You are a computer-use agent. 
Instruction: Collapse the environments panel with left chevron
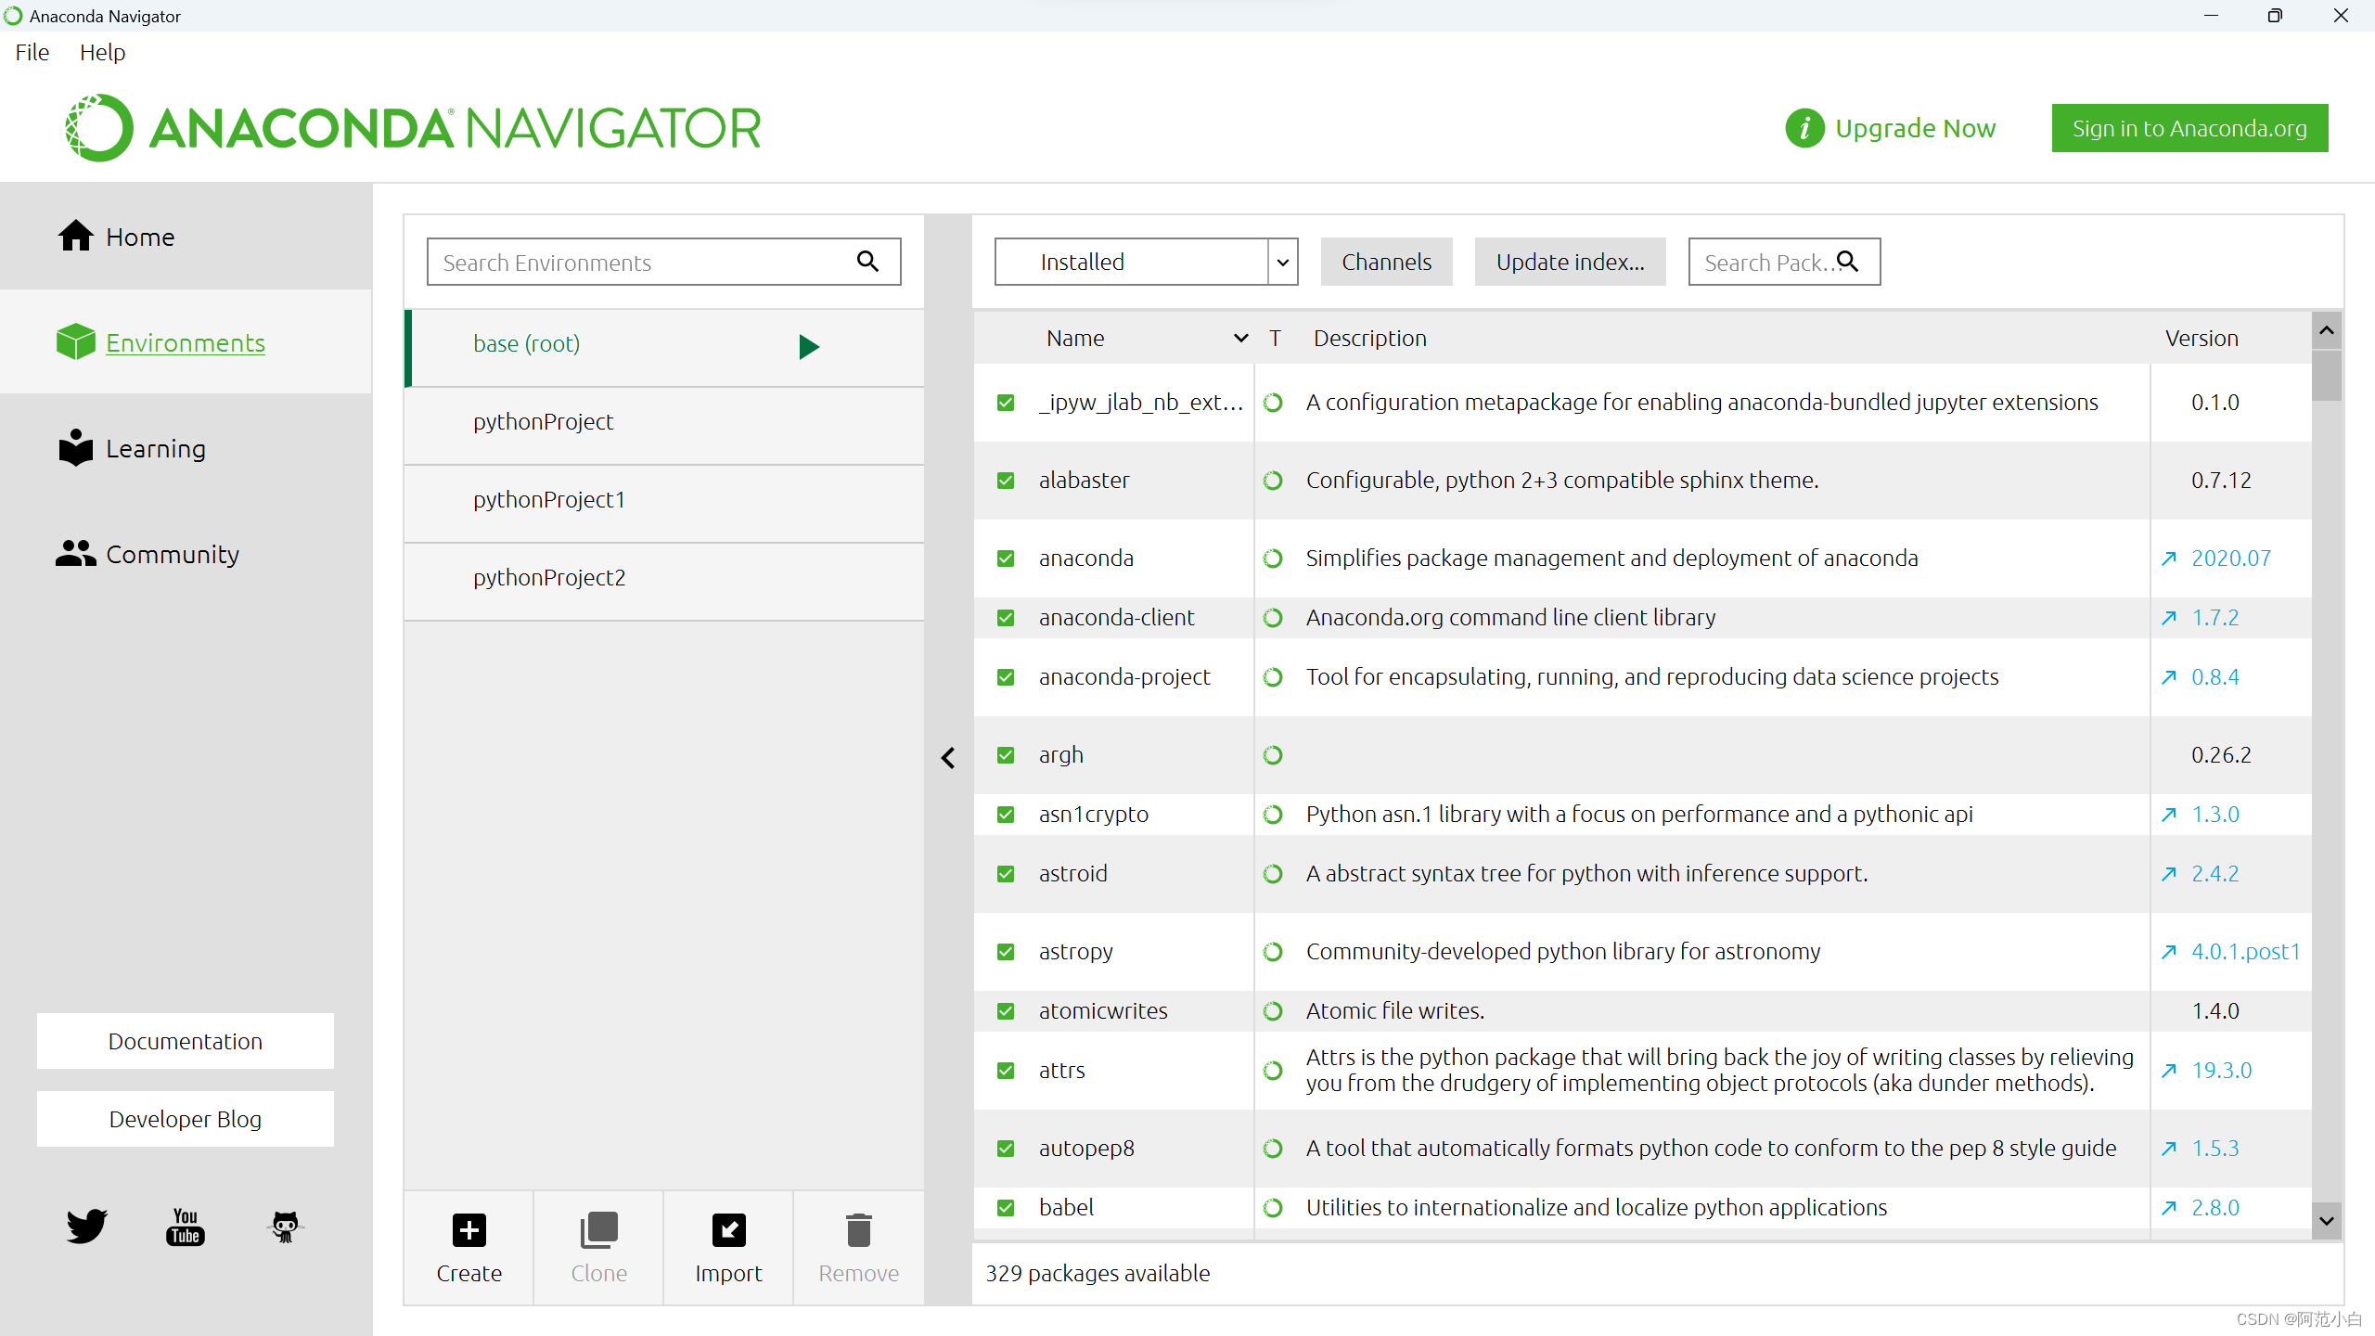948,758
